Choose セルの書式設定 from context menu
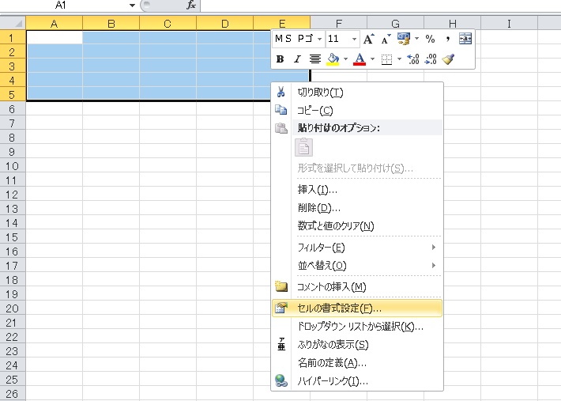 coord(339,308)
